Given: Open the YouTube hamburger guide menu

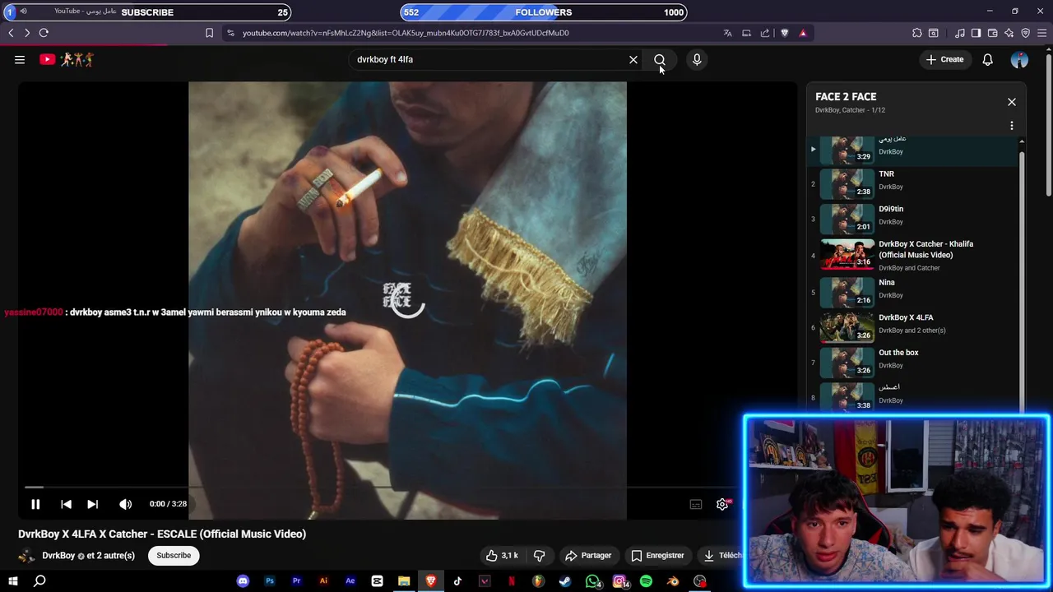Looking at the screenshot, I should click(20, 59).
